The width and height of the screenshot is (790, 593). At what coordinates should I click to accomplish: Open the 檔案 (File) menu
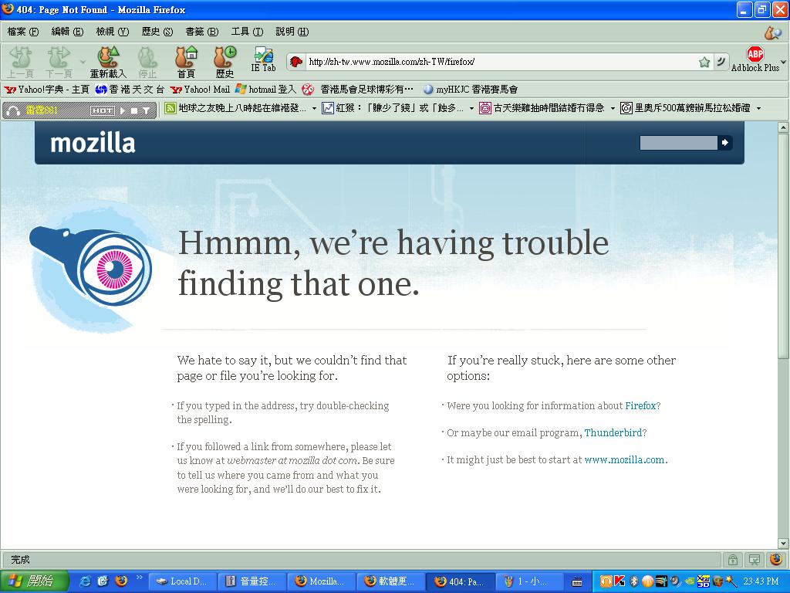(23, 32)
